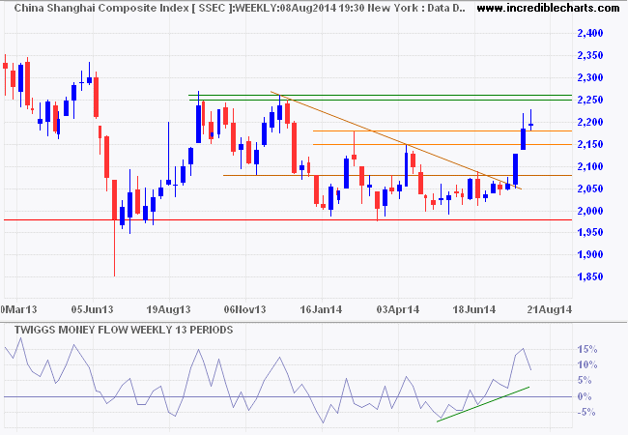This screenshot has height=435, width=628.
Task: Click the 5% money flow axis label
Action: (585, 381)
